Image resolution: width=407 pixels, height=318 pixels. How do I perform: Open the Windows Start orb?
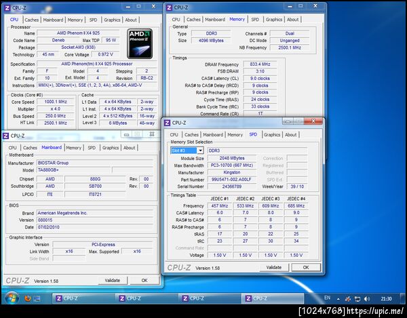tap(12, 298)
